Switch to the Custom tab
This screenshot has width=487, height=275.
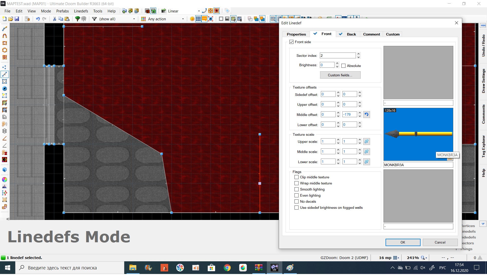(393, 35)
